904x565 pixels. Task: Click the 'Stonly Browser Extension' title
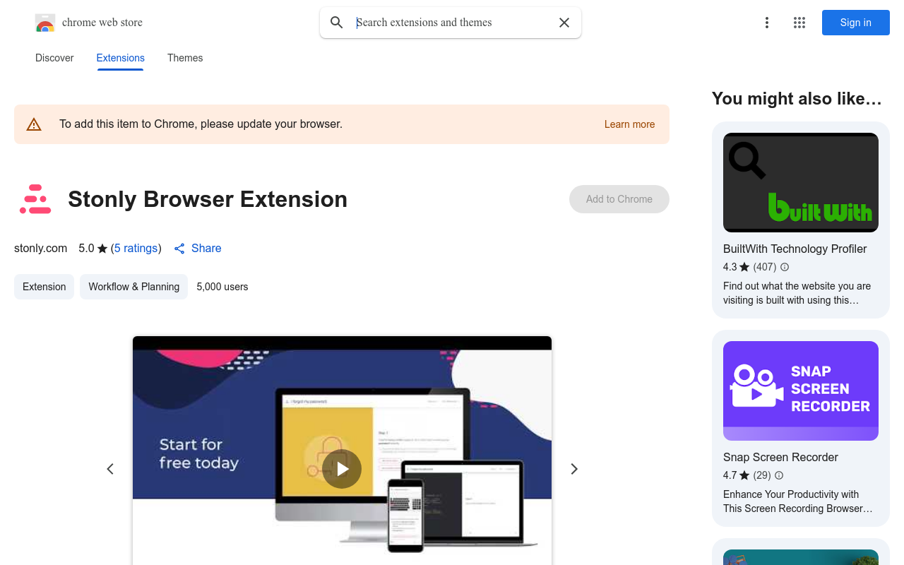[x=208, y=199]
